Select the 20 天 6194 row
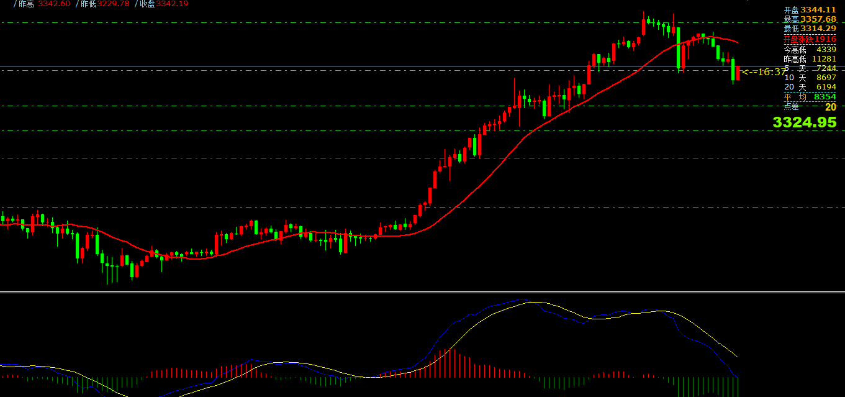Viewport: 845px width, 397px height. pos(810,87)
